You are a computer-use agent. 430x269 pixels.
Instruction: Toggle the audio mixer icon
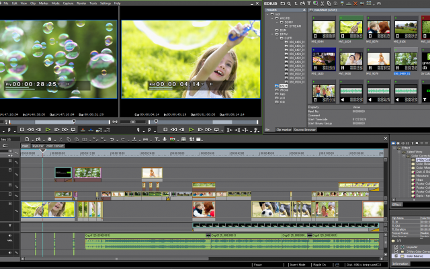[191, 139]
